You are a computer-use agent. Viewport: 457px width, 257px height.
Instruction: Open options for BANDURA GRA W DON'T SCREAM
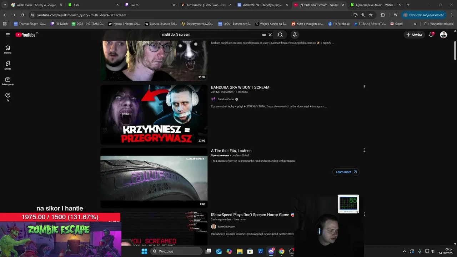point(364,87)
